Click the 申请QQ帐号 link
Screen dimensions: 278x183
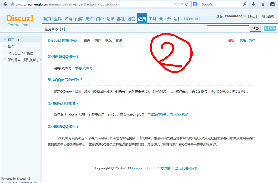[84, 68]
